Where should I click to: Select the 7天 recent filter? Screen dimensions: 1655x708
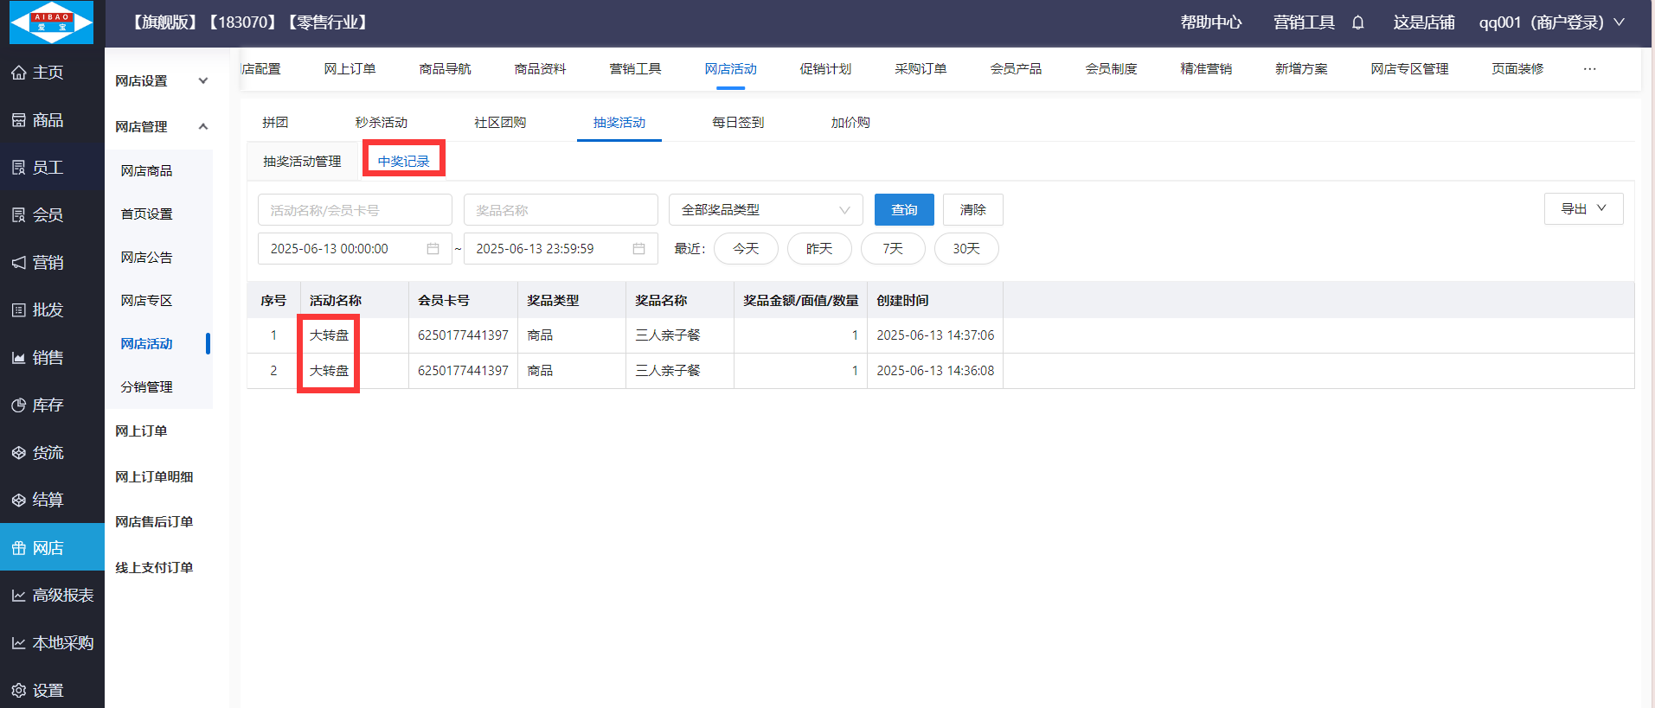pos(892,249)
